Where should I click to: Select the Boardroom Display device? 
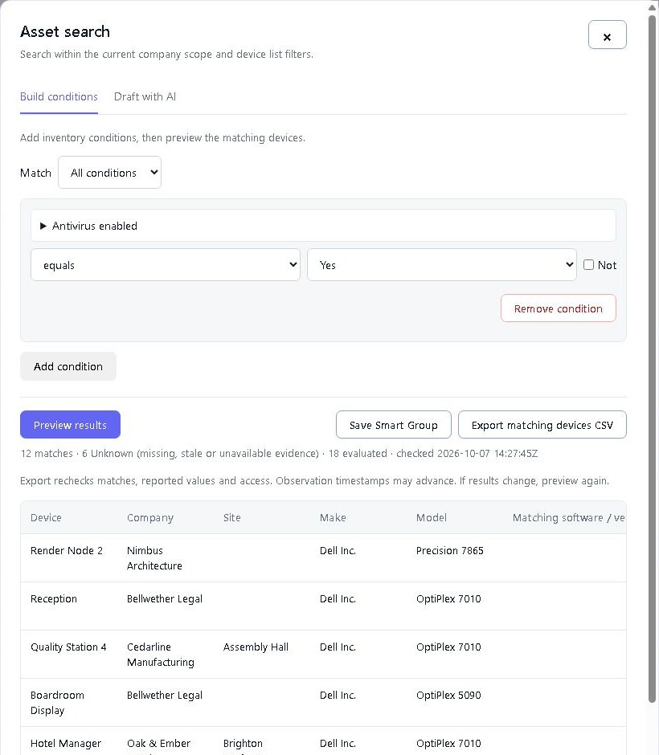pos(57,703)
